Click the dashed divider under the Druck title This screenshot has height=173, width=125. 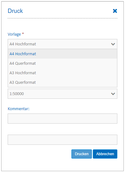[x=63, y=18]
